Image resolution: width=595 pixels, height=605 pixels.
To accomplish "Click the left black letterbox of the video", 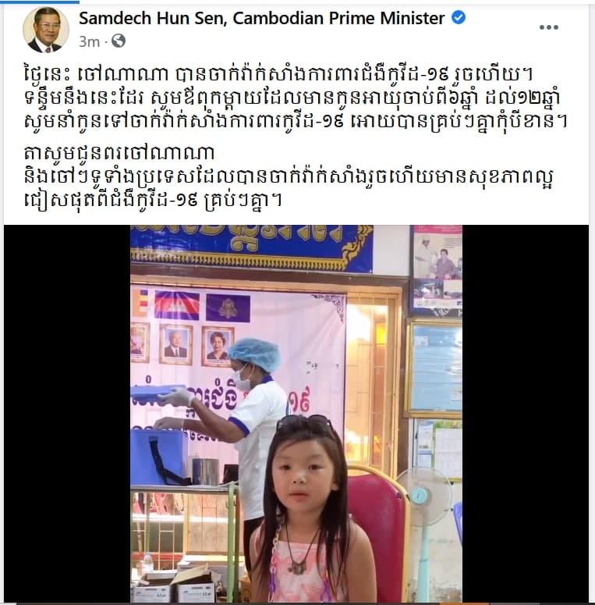I will (67, 413).
